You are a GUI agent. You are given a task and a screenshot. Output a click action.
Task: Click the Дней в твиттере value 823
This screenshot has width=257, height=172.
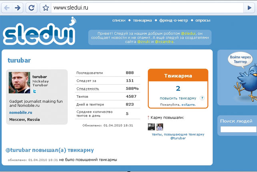[x=130, y=105]
